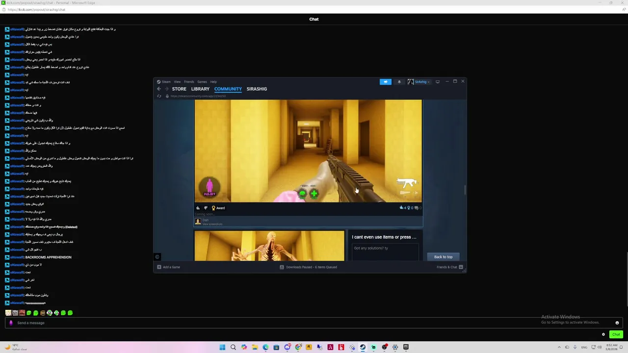The image size is (628, 353).
Task: Select the COMMUNITY tab
Action: pyautogui.click(x=228, y=89)
